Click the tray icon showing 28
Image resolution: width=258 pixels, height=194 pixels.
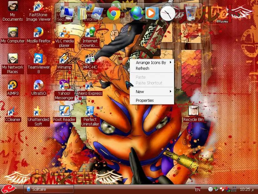pos(228,189)
